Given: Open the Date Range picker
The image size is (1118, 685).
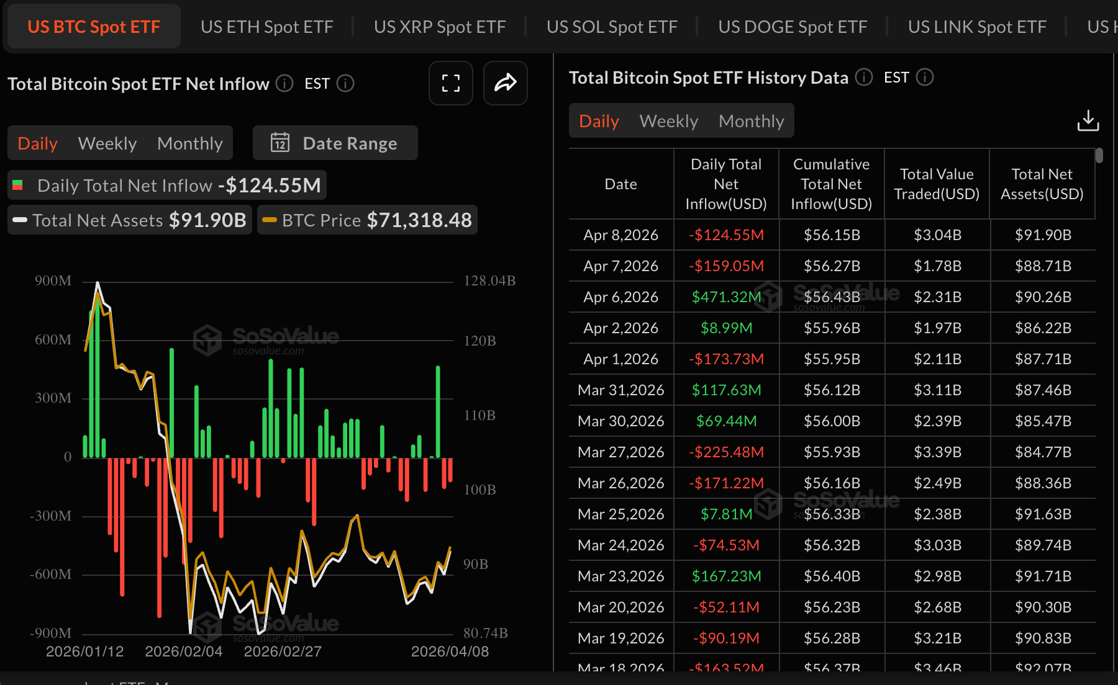Looking at the screenshot, I should pyautogui.click(x=335, y=143).
